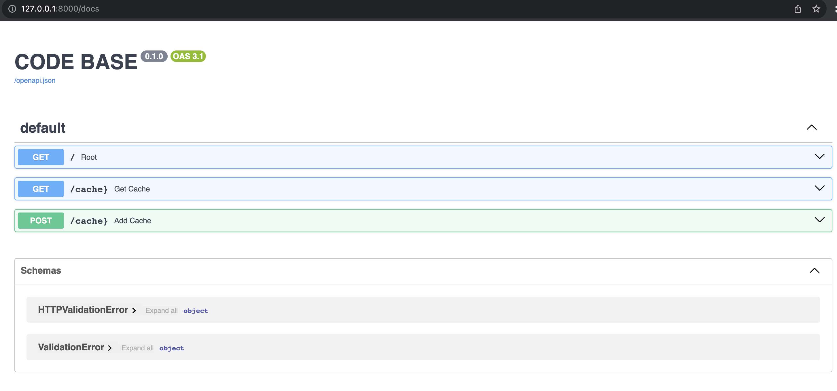Click the POST badge on Add Cache

click(x=41, y=221)
